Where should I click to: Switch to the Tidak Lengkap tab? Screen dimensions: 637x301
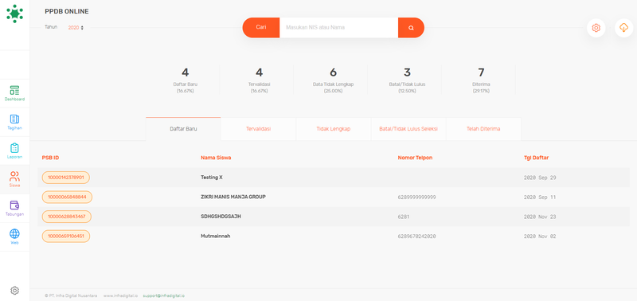334,129
